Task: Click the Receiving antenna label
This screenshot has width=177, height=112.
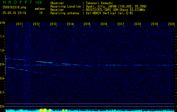Action: (x=65, y=13)
